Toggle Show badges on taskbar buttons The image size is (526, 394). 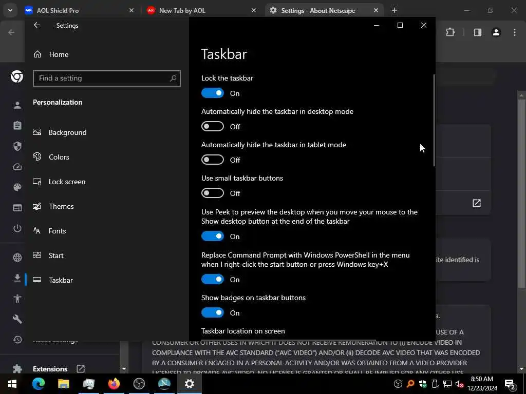pyautogui.click(x=212, y=312)
